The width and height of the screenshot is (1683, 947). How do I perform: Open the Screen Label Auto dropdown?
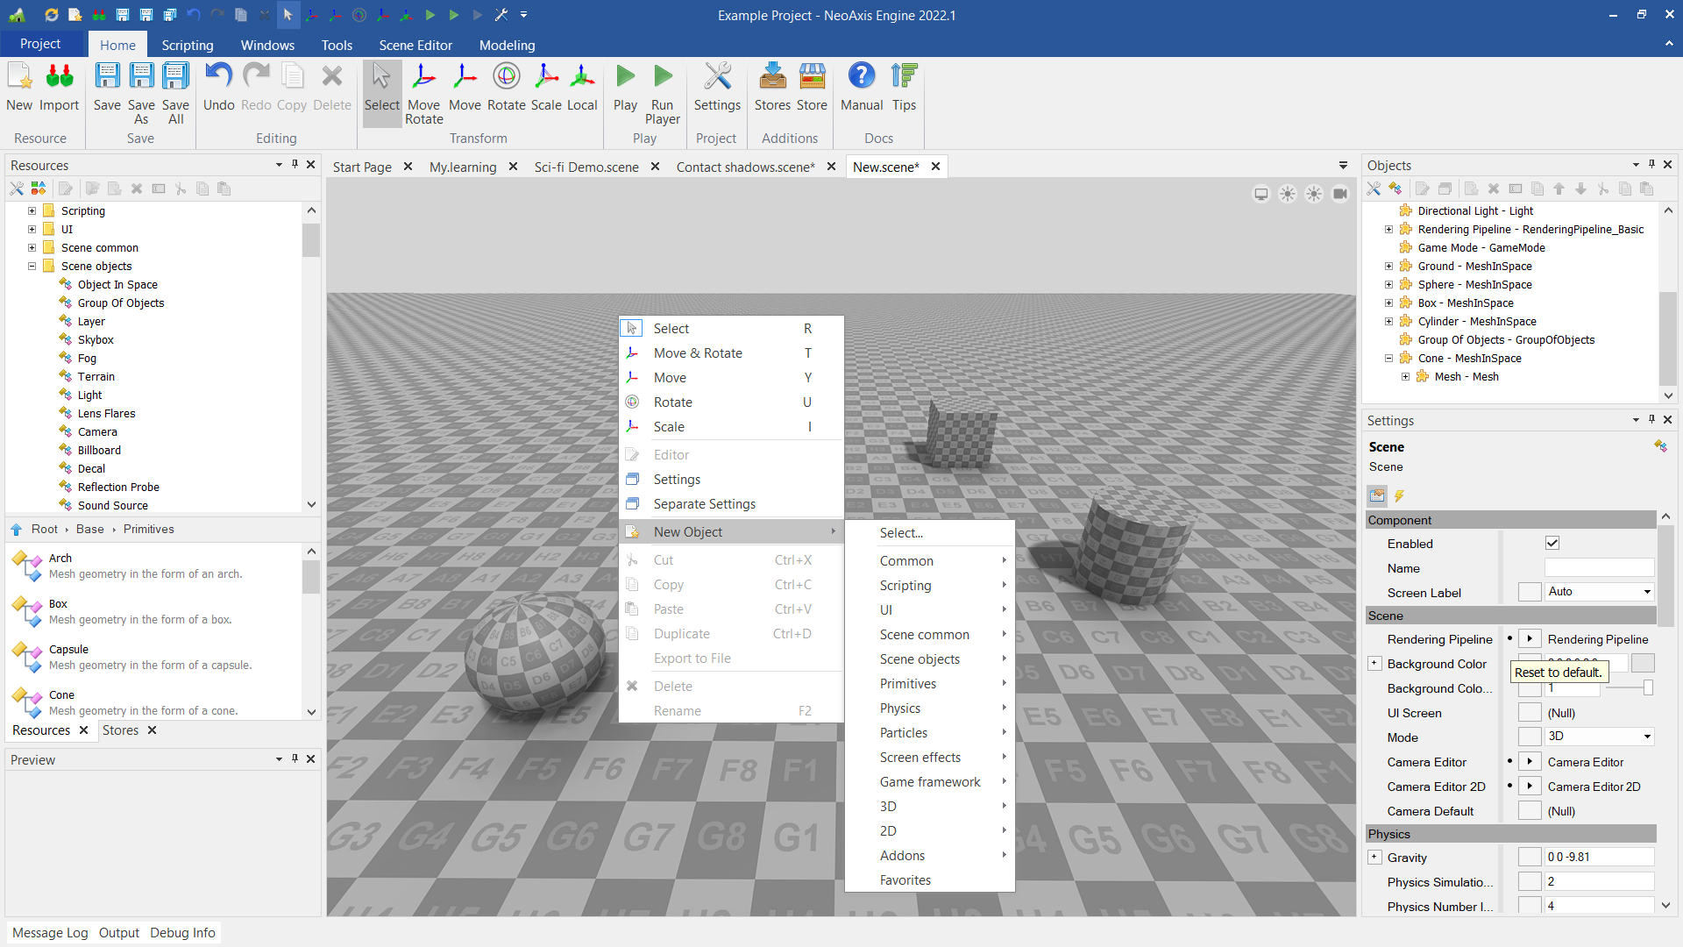(x=1599, y=592)
